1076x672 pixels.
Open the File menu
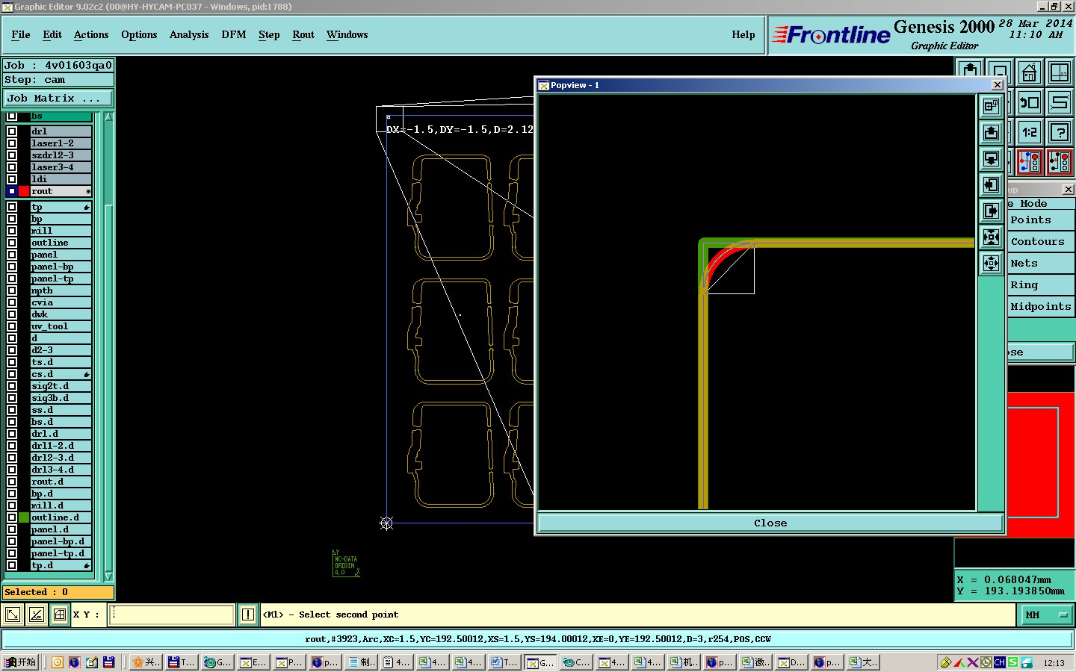(21, 34)
